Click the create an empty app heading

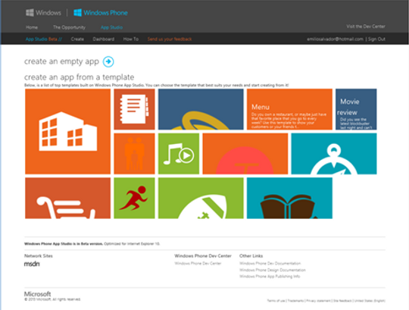(61, 61)
